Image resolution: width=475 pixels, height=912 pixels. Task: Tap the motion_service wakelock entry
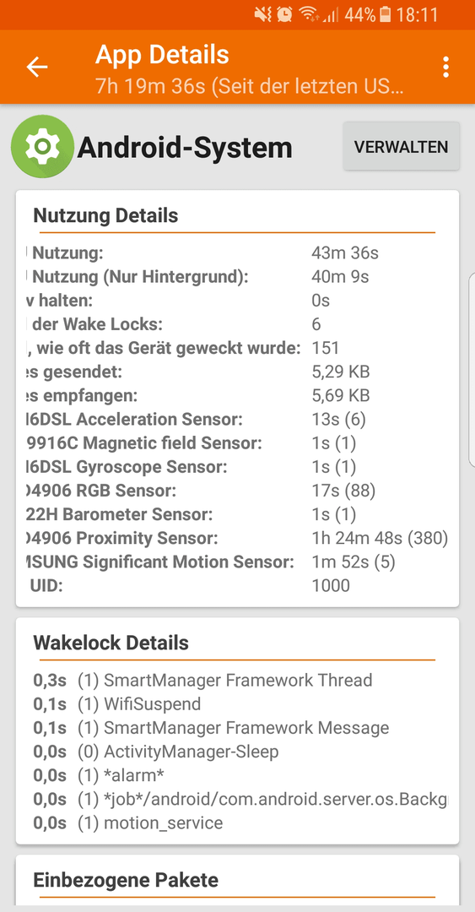click(x=128, y=823)
